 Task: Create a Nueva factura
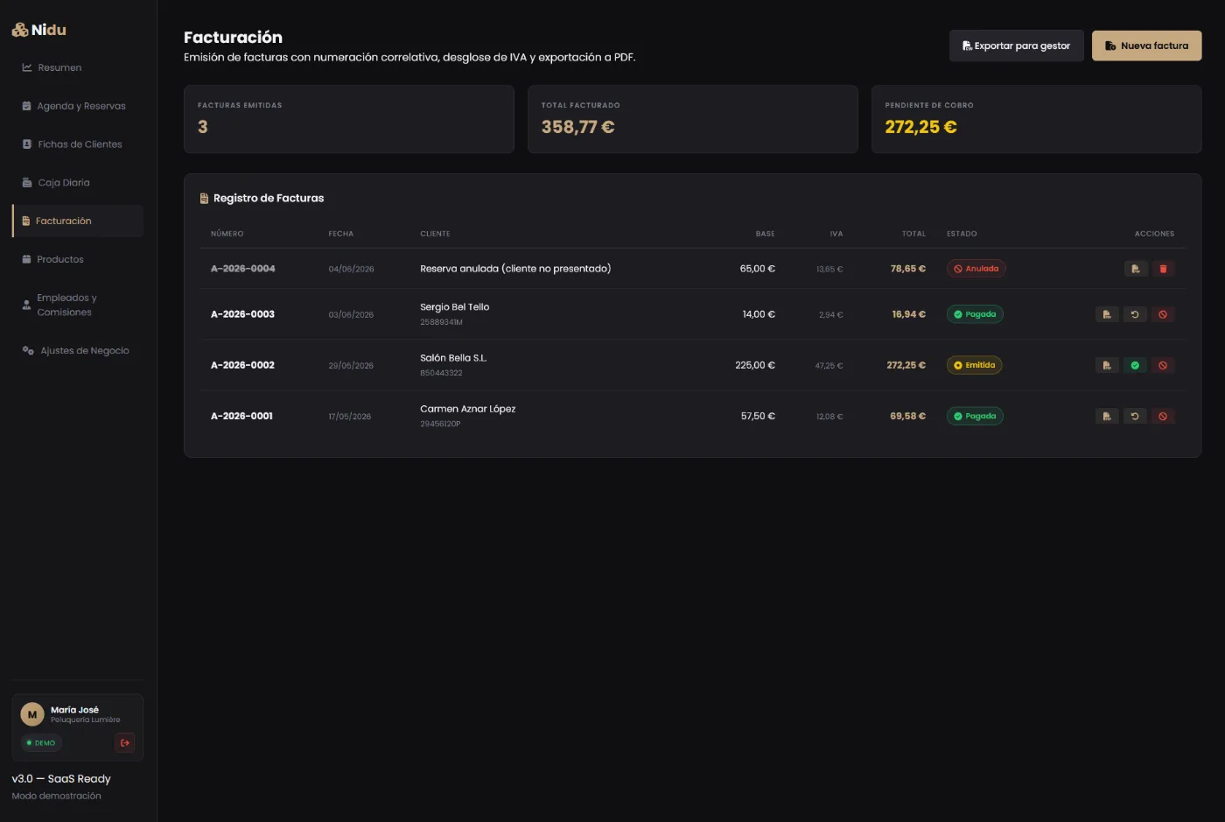(1146, 46)
